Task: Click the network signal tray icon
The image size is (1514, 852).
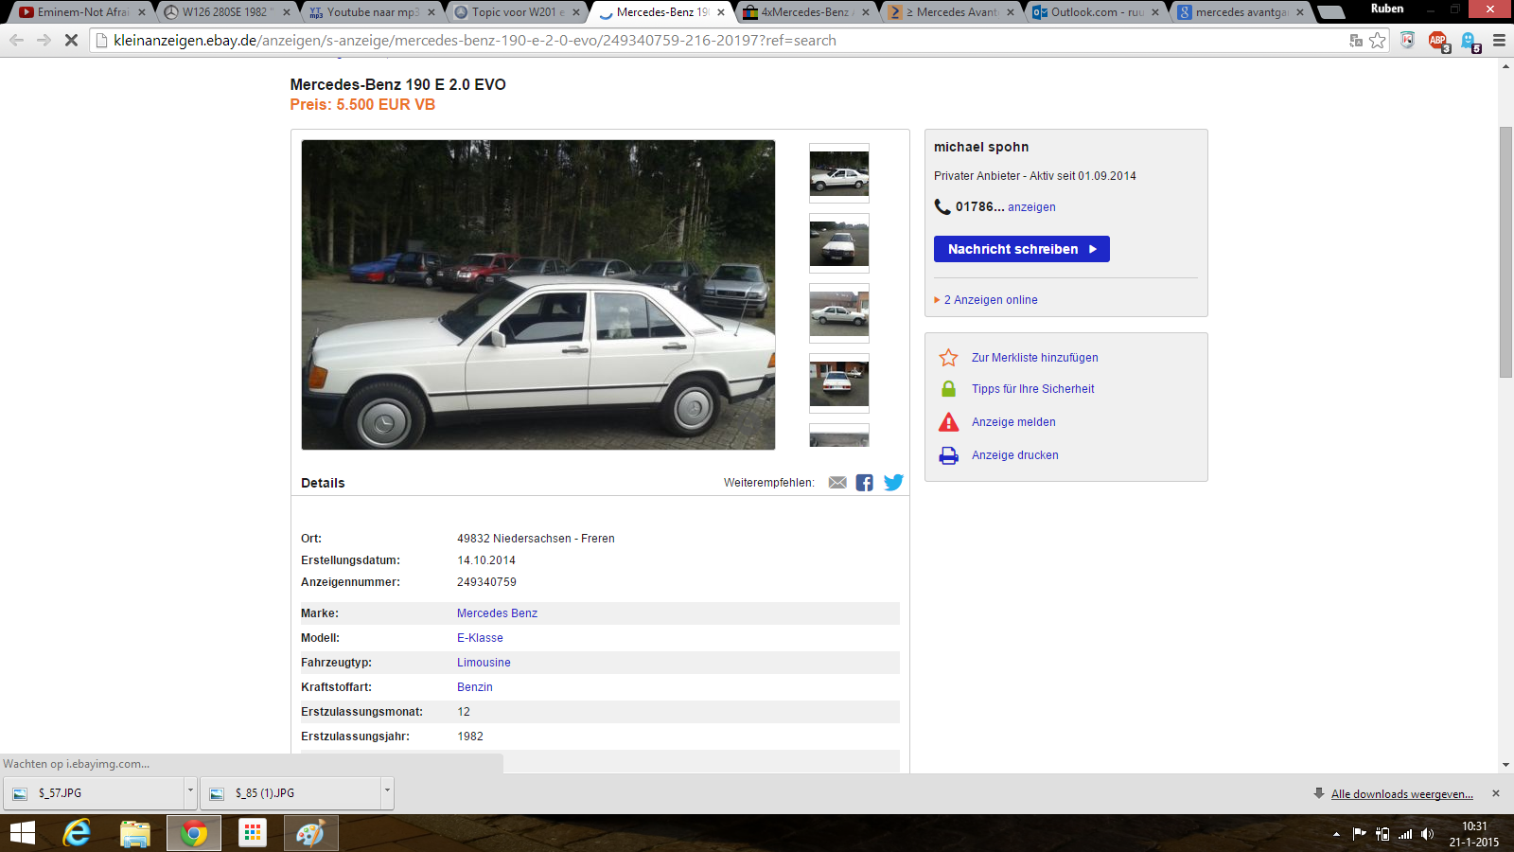Action: point(1405,834)
